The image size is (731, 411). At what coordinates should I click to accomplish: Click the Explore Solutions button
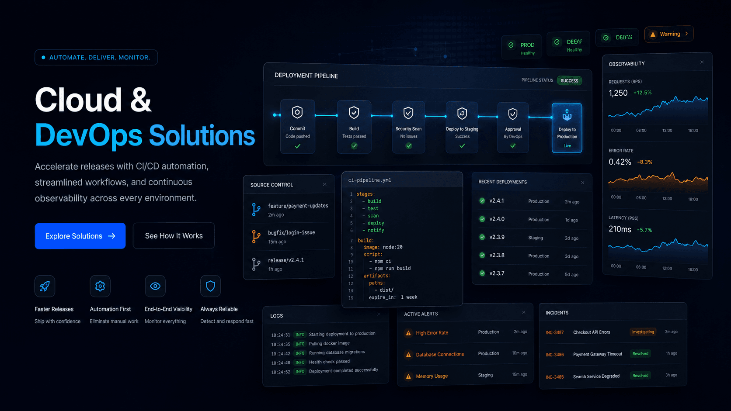80,236
